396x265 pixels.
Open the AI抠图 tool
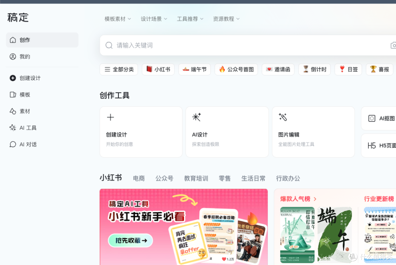378,118
